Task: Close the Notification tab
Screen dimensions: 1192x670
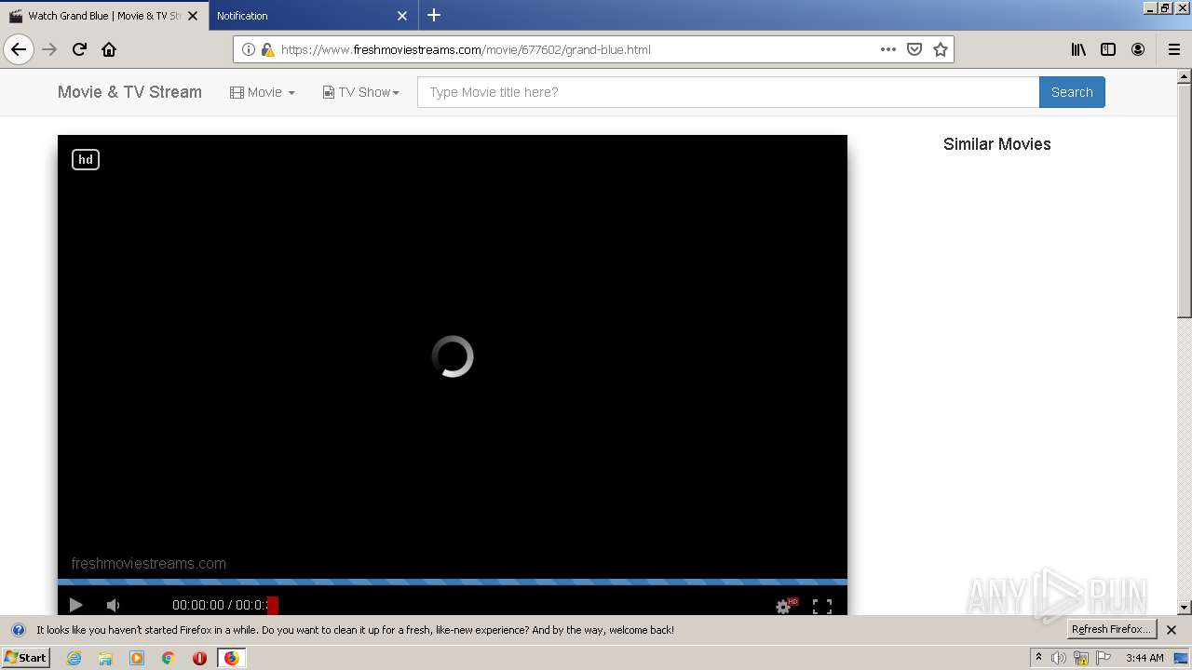Action: (402, 16)
